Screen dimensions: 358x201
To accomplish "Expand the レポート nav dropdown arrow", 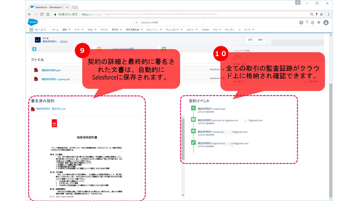I will (x=197, y=30).
